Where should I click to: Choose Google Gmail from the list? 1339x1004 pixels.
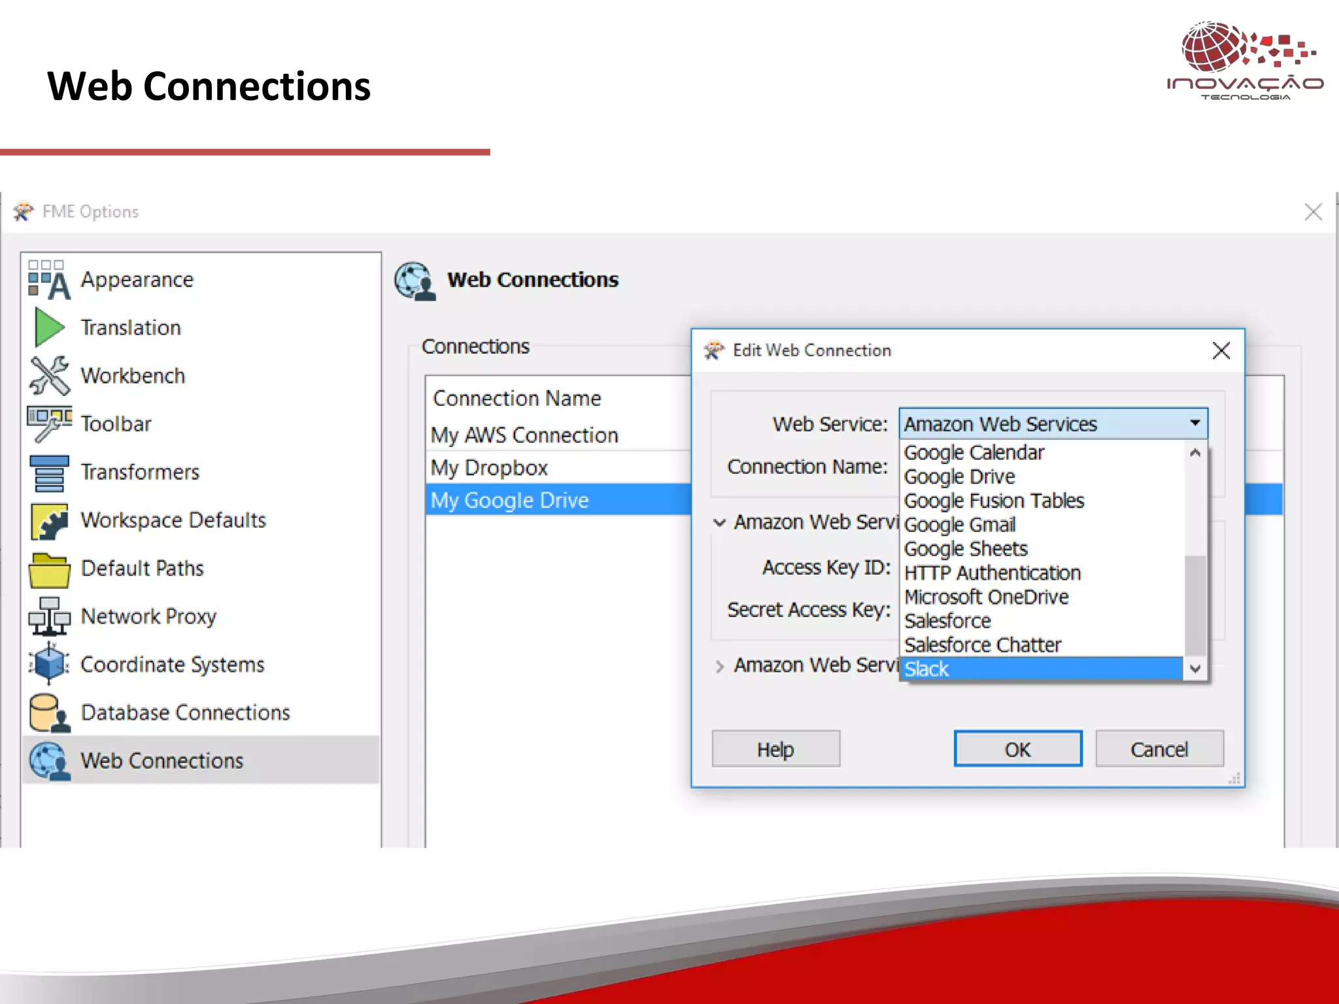tap(1042, 525)
